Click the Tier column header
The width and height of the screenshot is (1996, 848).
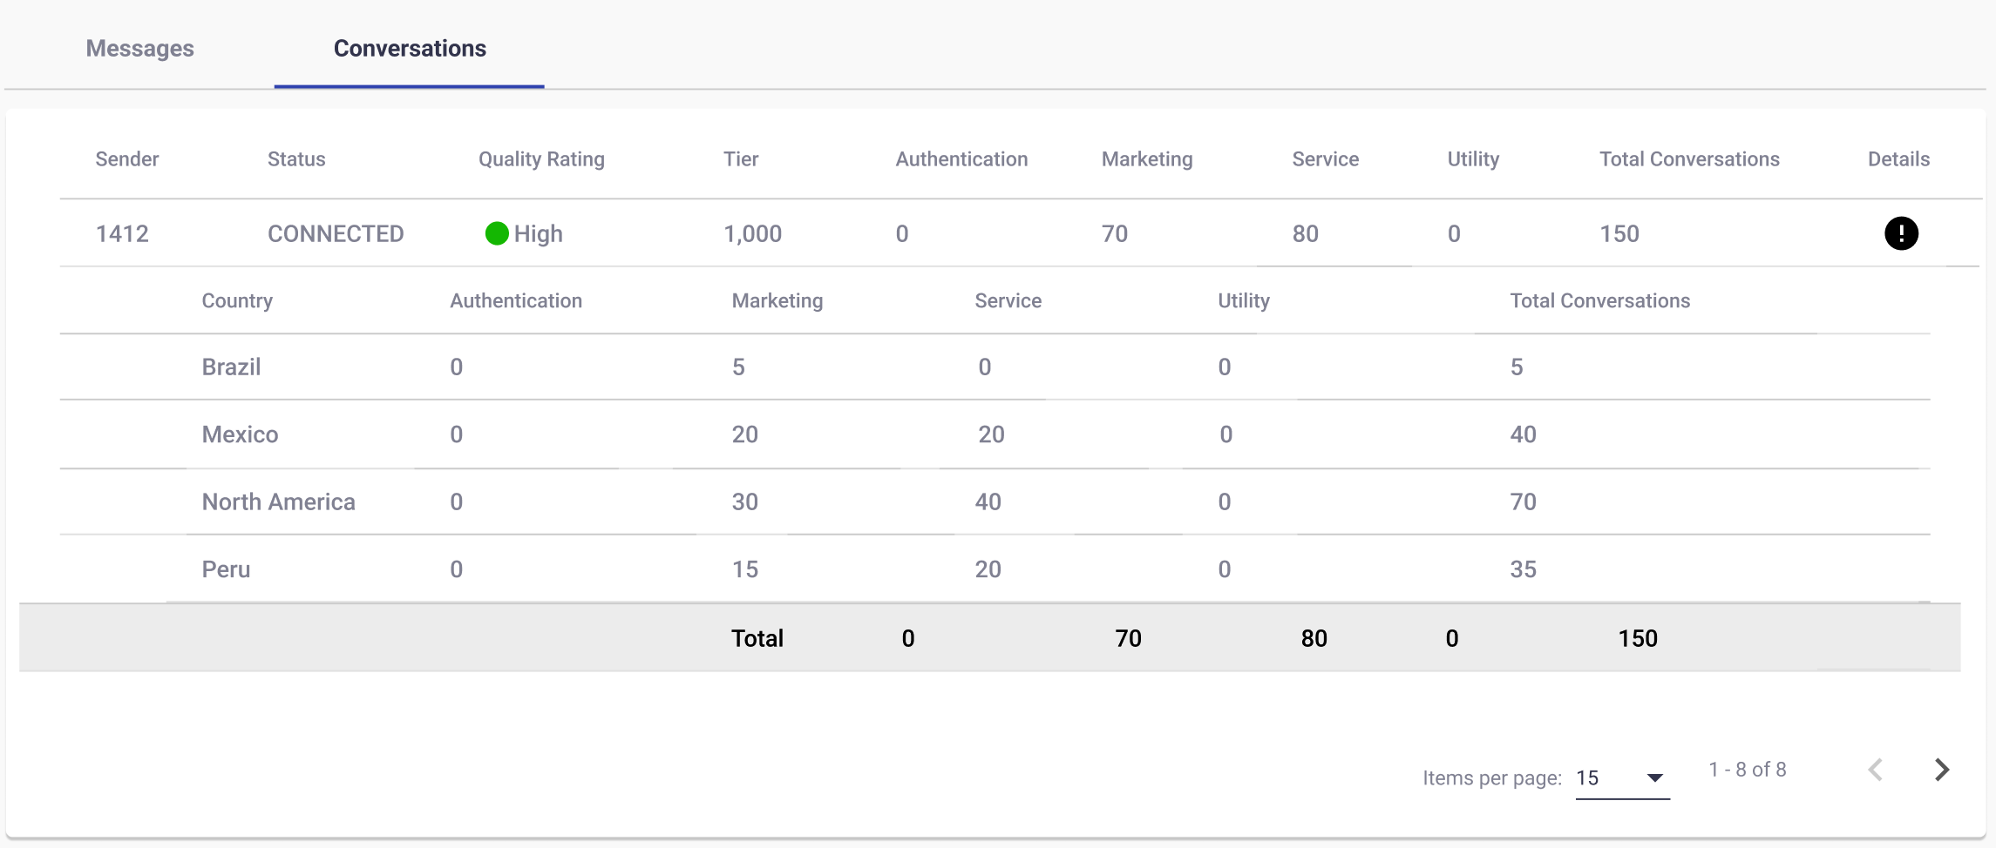[x=741, y=159]
